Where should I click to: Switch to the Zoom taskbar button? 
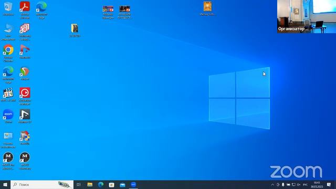[133, 184]
